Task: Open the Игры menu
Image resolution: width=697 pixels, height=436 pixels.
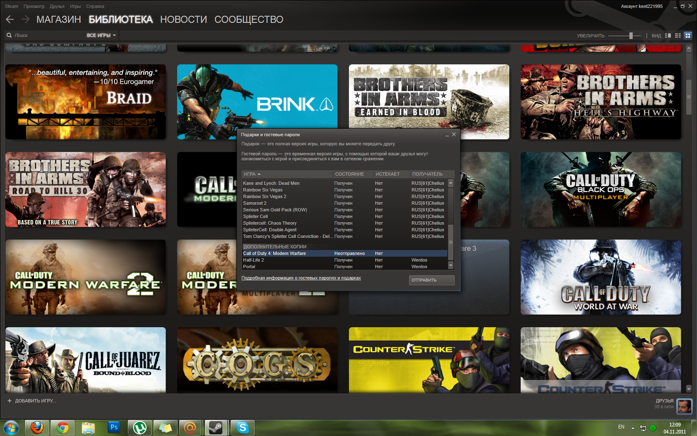Action: coord(76,6)
